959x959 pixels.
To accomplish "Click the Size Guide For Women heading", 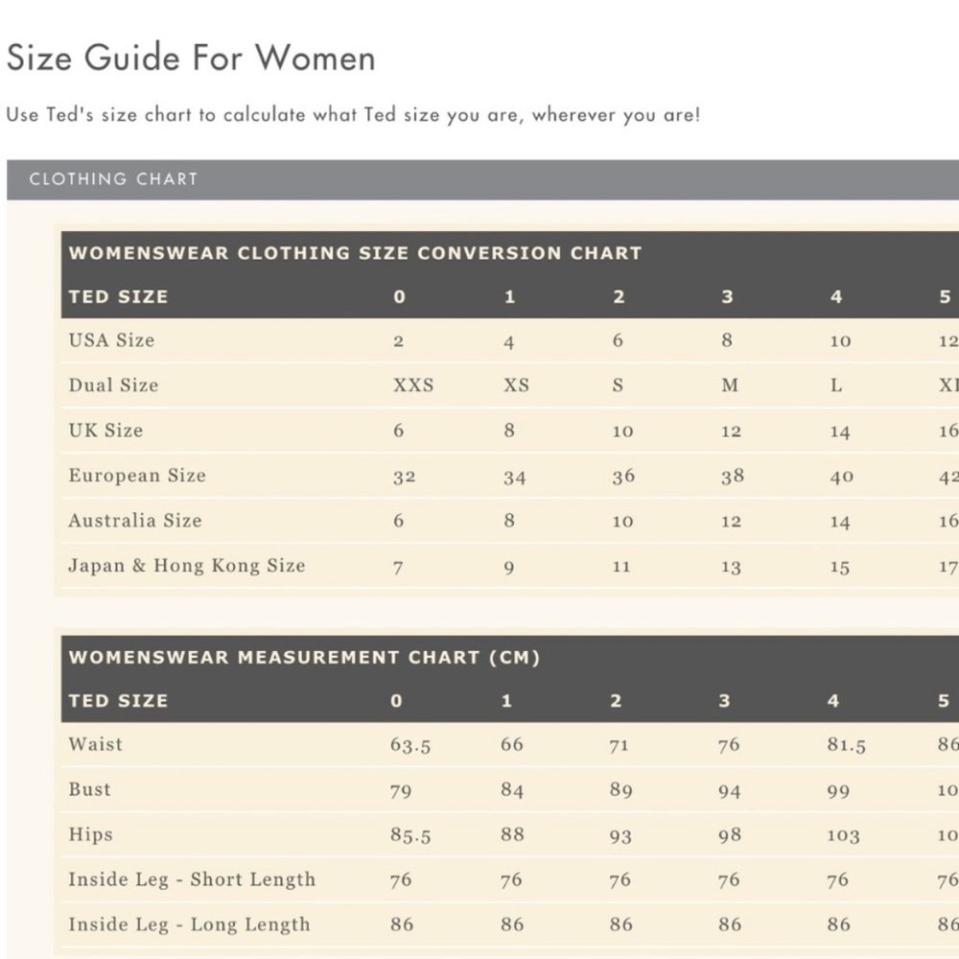I will pos(191,58).
